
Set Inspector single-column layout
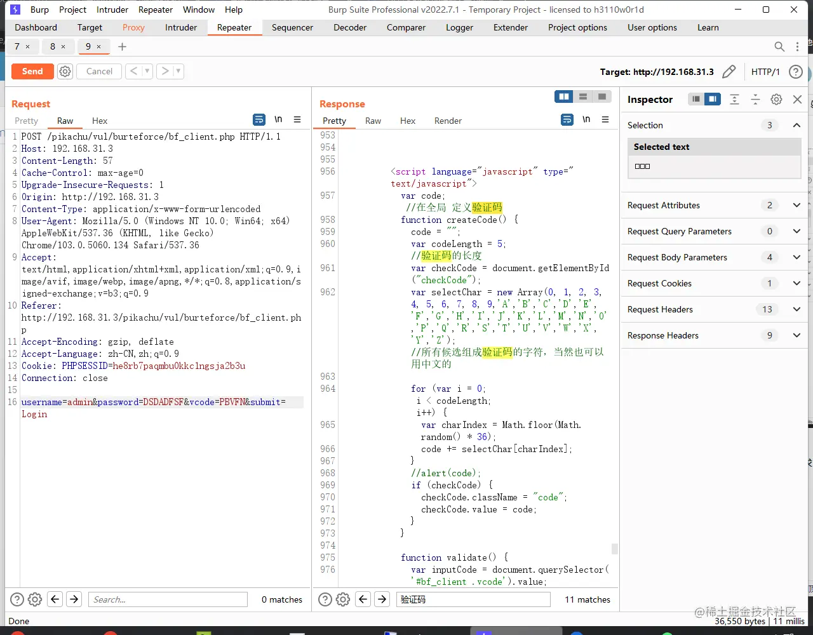[696, 99]
